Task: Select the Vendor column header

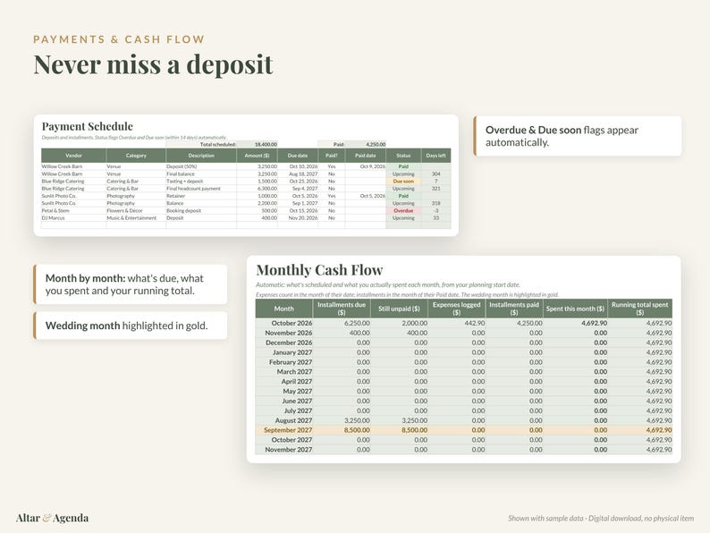Action: [x=74, y=156]
